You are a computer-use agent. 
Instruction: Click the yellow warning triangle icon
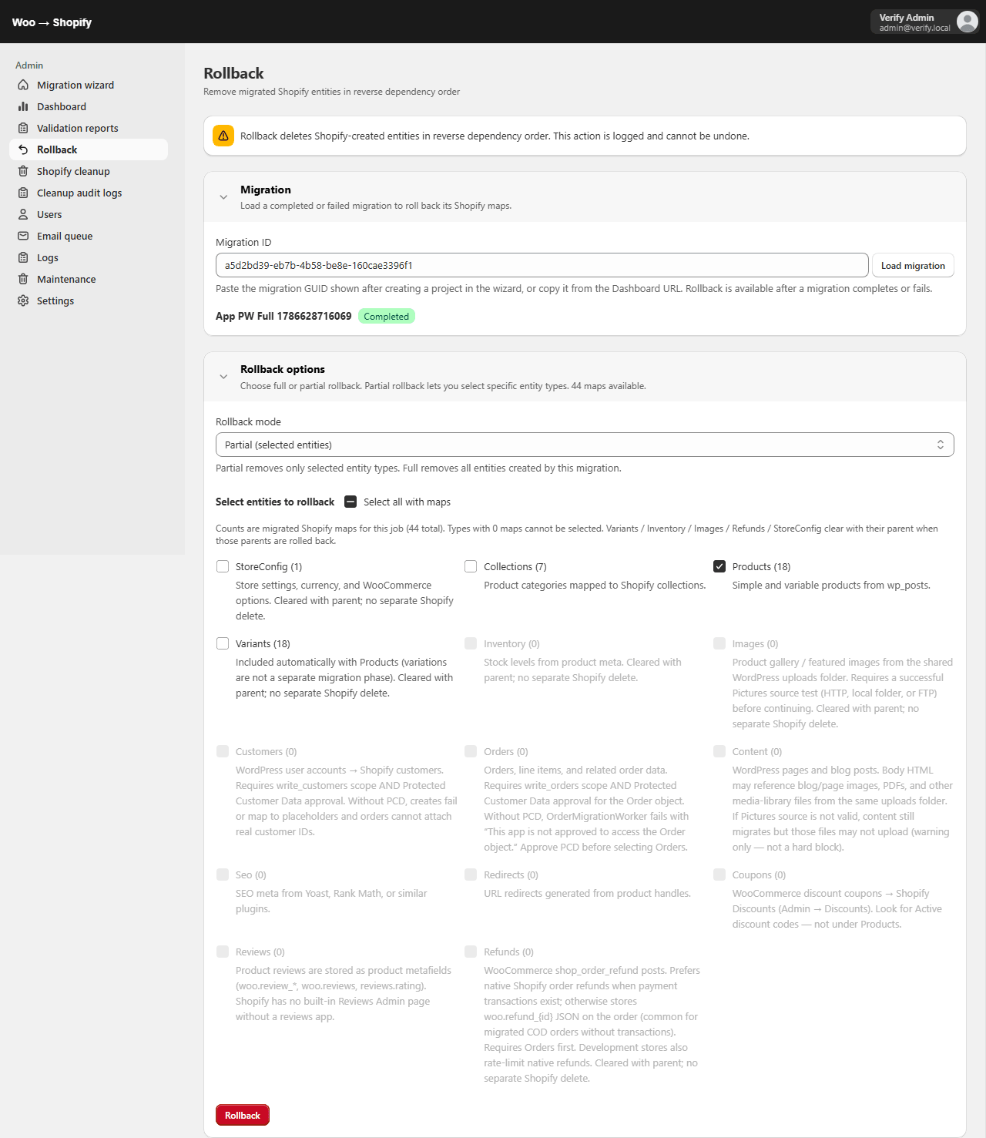223,136
